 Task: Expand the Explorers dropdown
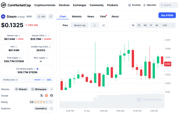coord(51,109)
